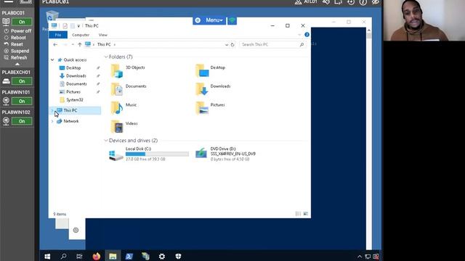Click Refresh for PLABDC01
The image size is (465, 261).
tap(15, 57)
